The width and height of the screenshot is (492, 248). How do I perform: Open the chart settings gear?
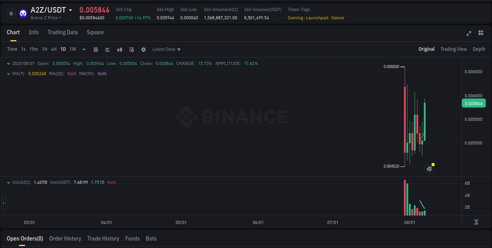pyautogui.click(x=143, y=49)
